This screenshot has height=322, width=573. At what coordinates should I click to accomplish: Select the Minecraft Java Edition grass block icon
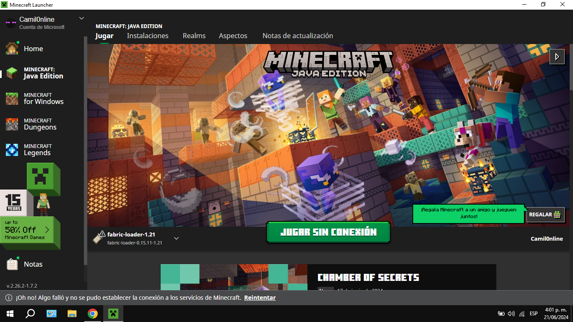(12, 73)
